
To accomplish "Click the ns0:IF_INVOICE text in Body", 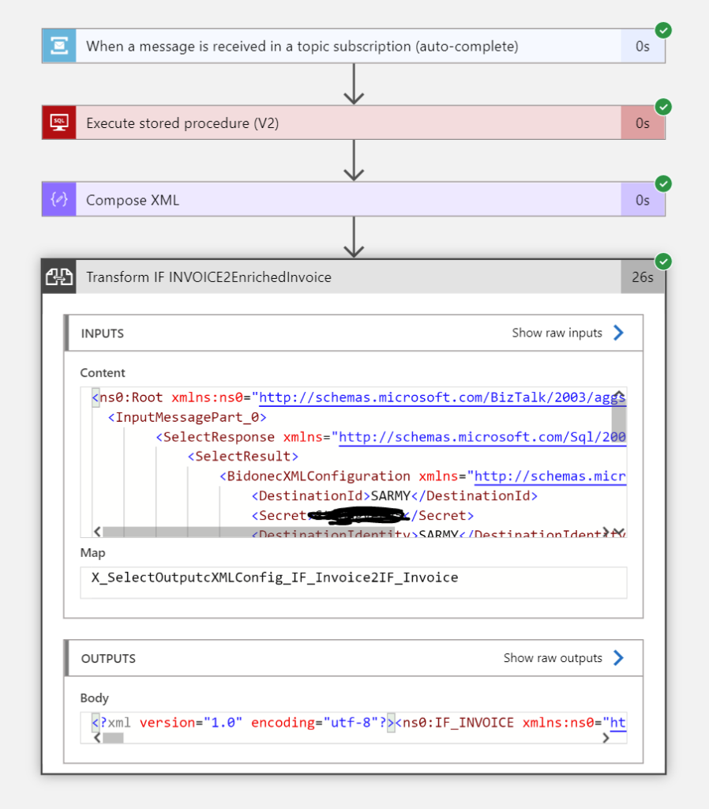I will [458, 722].
